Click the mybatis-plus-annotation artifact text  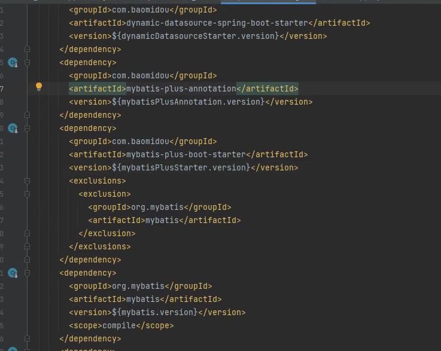(x=181, y=89)
